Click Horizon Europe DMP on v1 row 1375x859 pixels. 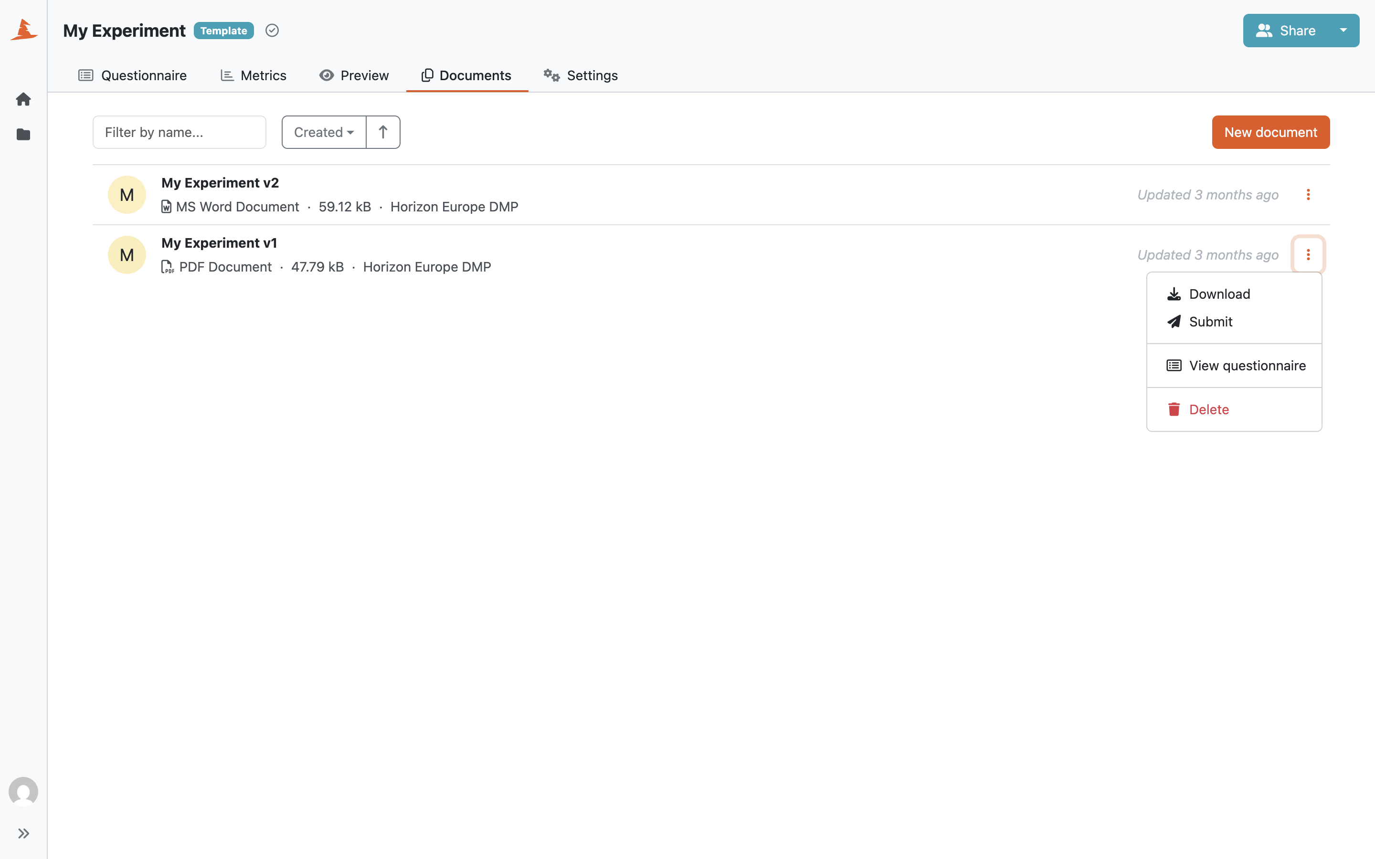pos(427,267)
